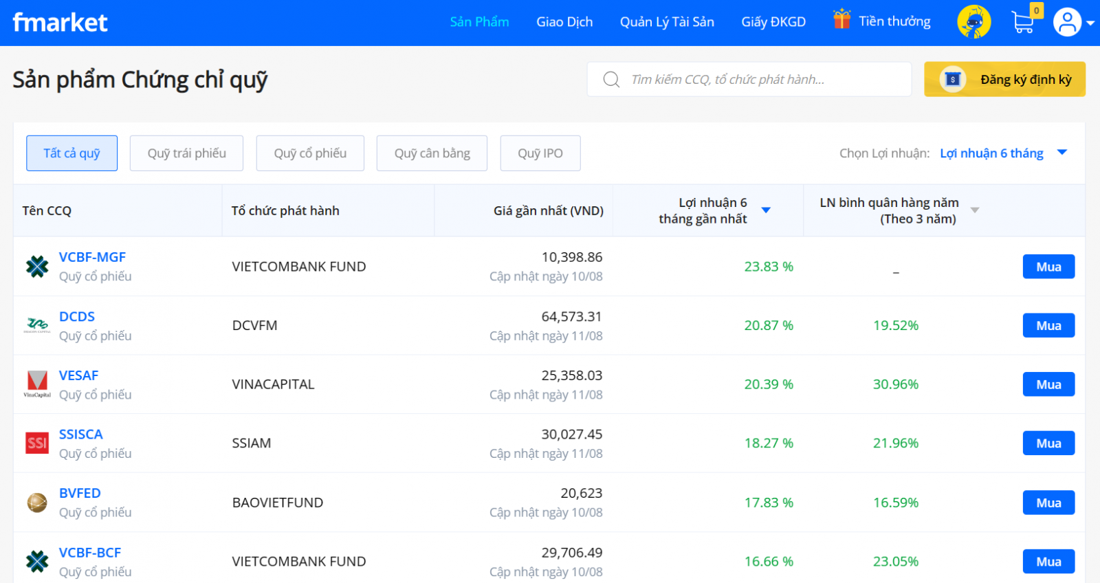Click the yellow mascot notification icon

[973, 22]
